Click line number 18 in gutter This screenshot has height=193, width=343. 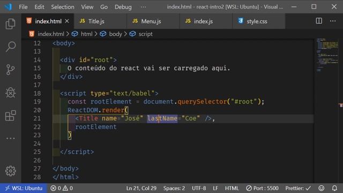click(37, 93)
